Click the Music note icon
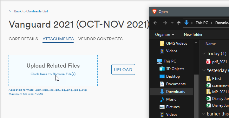The height and width of the screenshot is (118, 229). tap(162, 99)
